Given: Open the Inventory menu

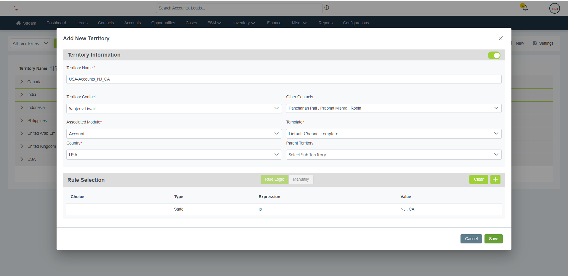Looking at the screenshot, I should (x=244, y=23).
